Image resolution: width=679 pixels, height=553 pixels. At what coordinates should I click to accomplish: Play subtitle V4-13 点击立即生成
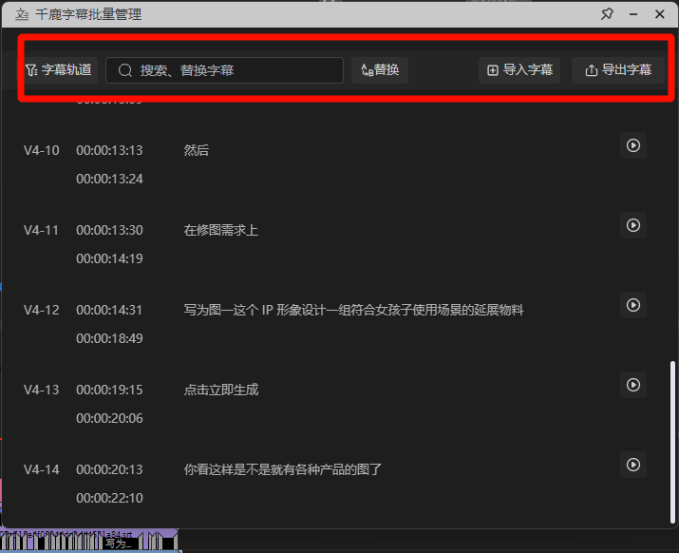point(633,385)
